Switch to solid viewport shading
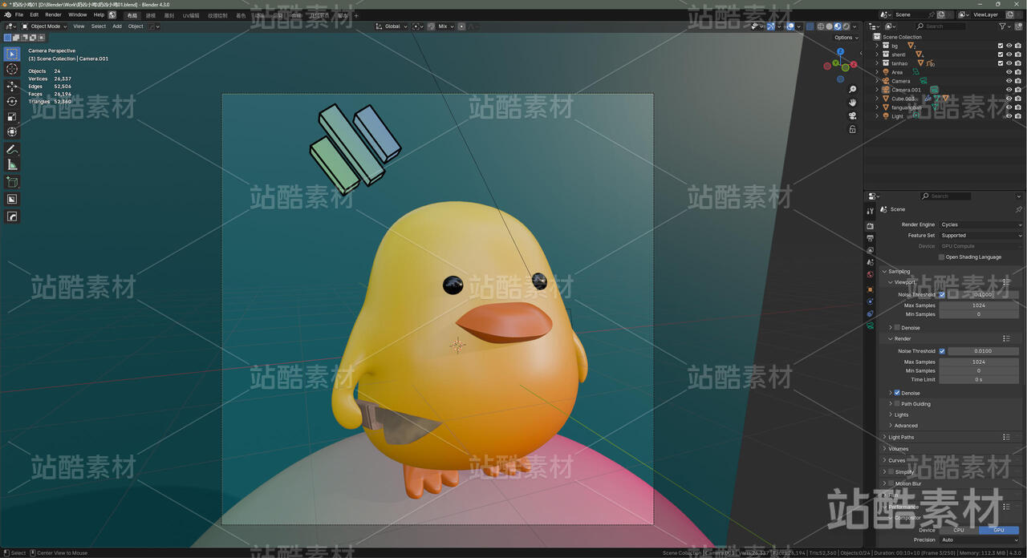The width and height of the screenshot is (1027, 558). (828, 26)
